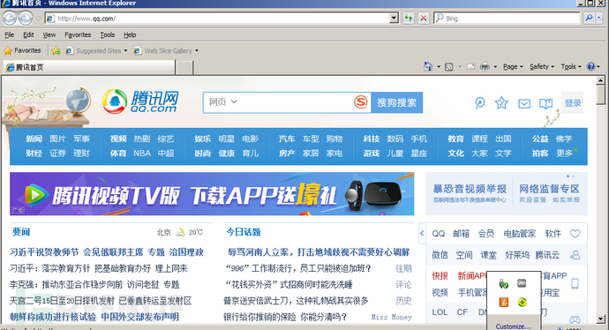Screen dimensions: 609x330
Task: Click the Sogou S logo icon
Action: [360, 102]
